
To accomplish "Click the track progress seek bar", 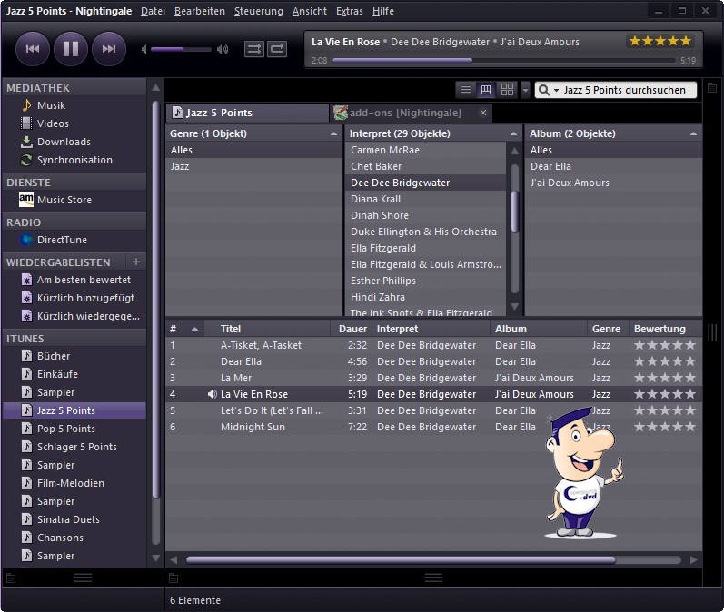I will pos(504,60).
